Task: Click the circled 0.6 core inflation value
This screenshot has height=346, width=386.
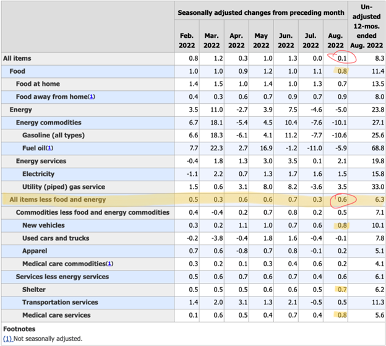Action: pos(342,199)
